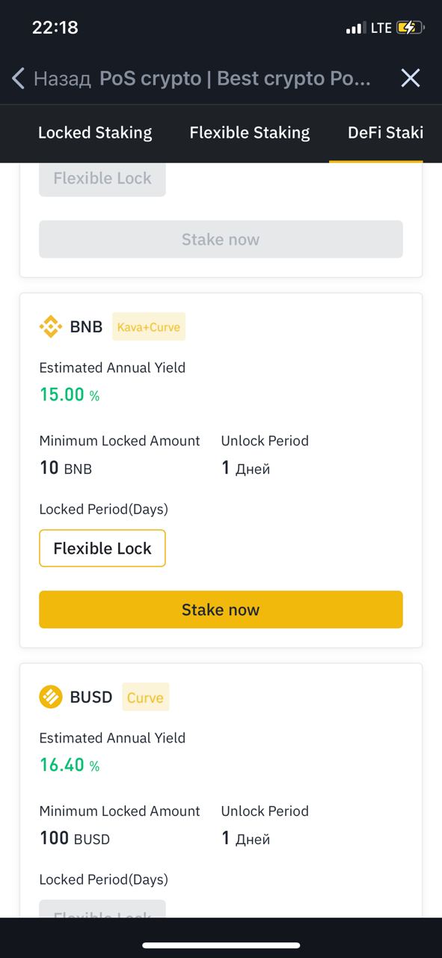Click yellow Stake now for BNB
The height and width of the screenshot is (958, 442).
(221, 609)
